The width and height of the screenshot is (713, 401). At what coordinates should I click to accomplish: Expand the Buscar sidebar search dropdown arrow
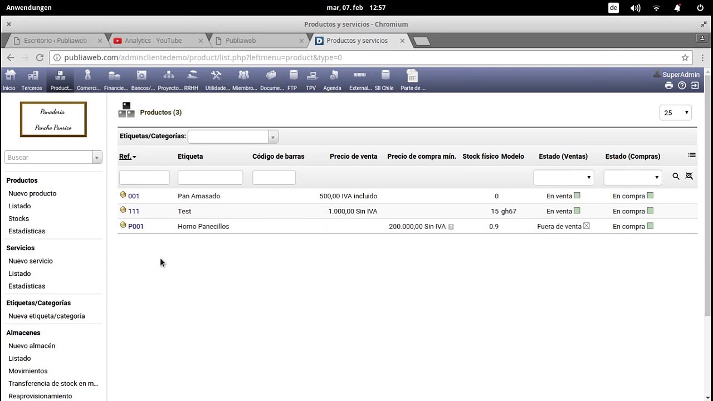tap(97, 158)
